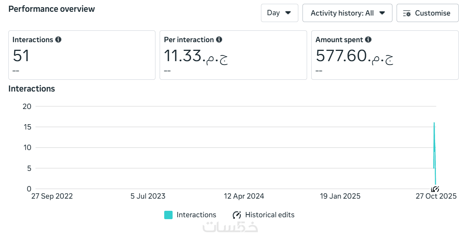Click the Performance overview heading

[x=51, y=9]
